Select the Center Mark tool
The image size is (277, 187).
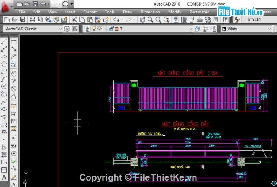pyautogui.click(x=13, y=153)
